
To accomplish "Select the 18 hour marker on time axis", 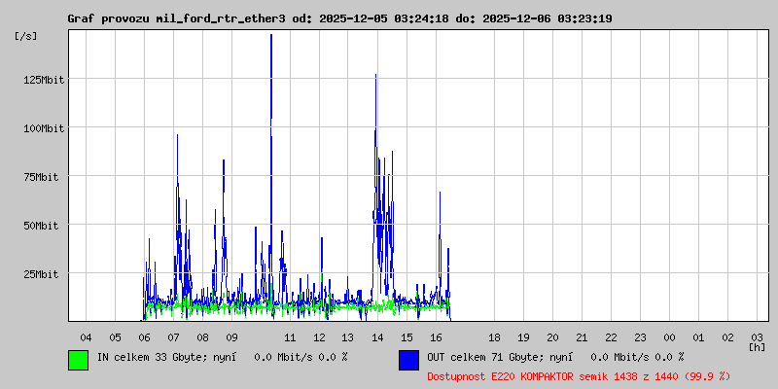I will [x=495, y=336].
